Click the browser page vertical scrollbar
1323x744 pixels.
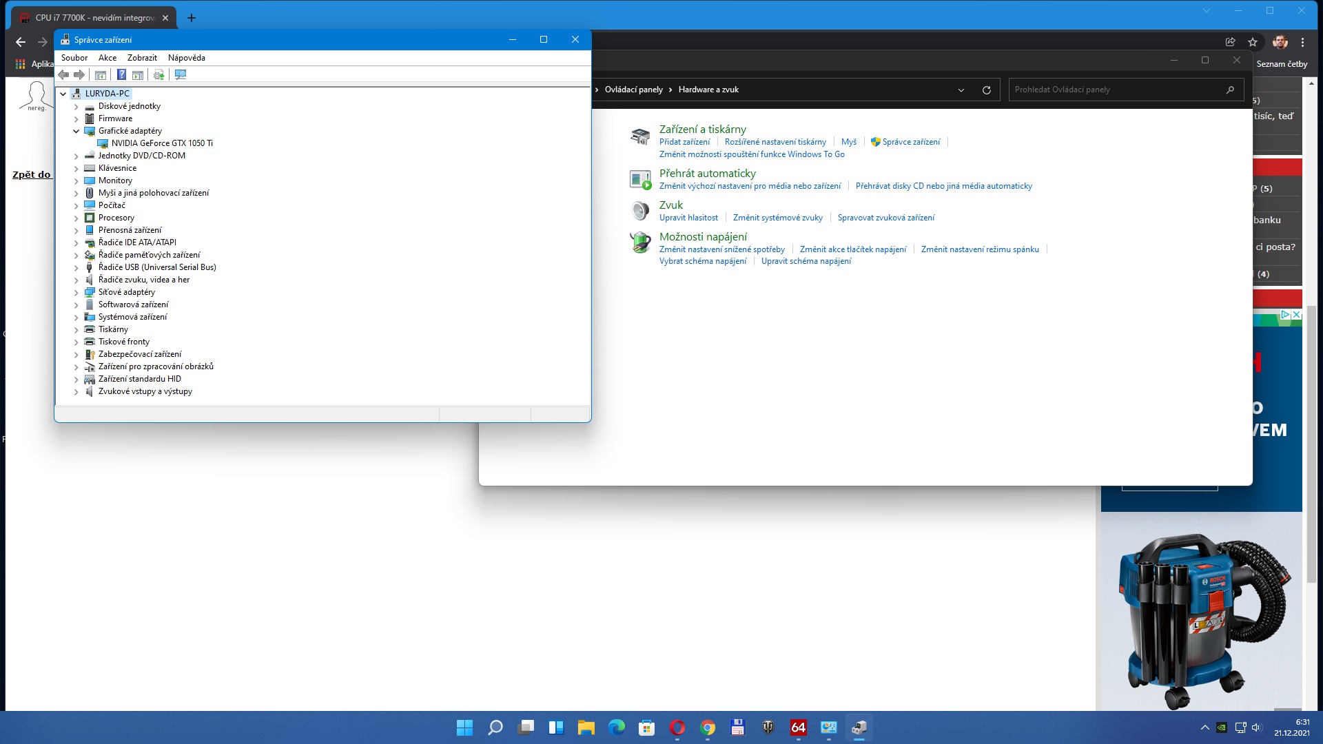tap(1311, 441)
